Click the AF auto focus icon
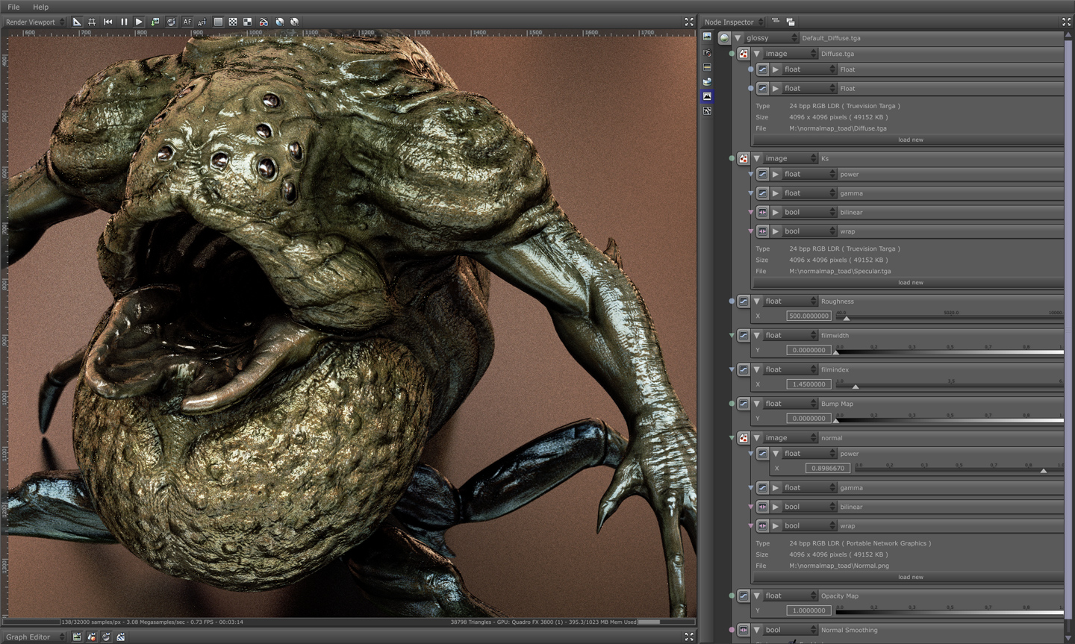 [x=187, y=22]
